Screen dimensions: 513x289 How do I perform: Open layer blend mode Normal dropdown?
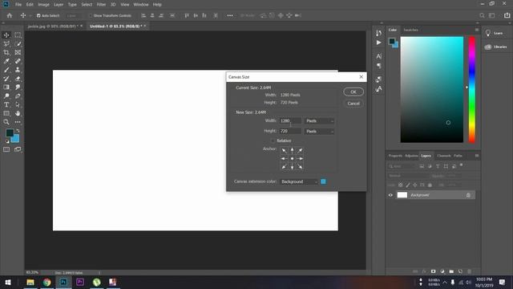tap(407, 176)
